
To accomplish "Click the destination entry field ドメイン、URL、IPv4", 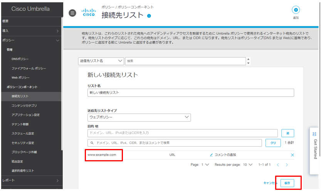I will 183,133.
